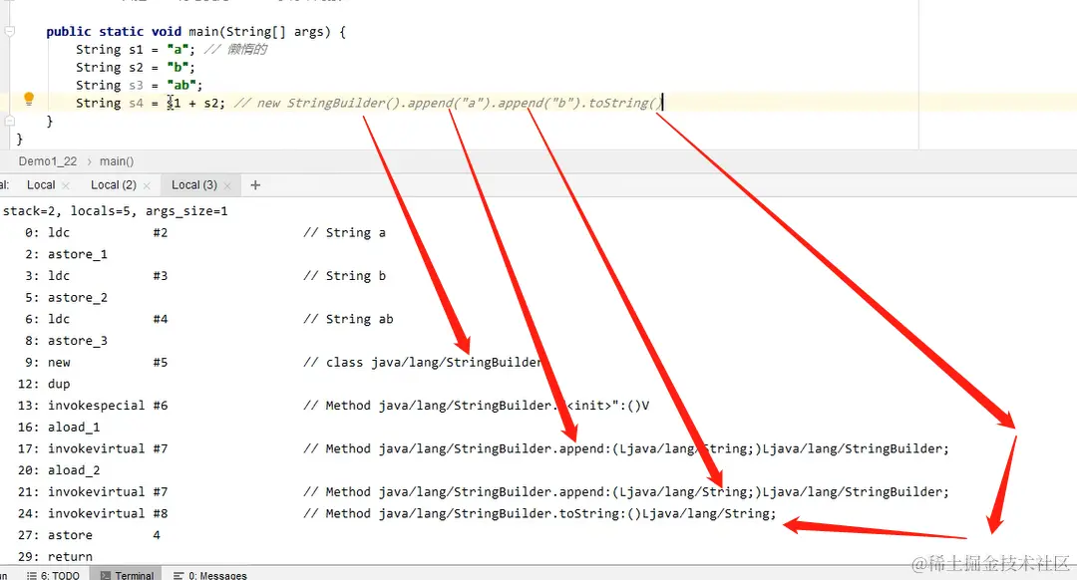Click public static void main declaration
The height and width of the screenshot is (580, 1077).
coord(195,32)
